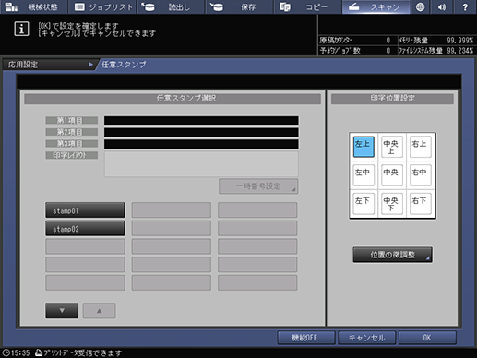477x358 pixels.
Task: Click the 第2項目 black field
Action: (201, 132)
